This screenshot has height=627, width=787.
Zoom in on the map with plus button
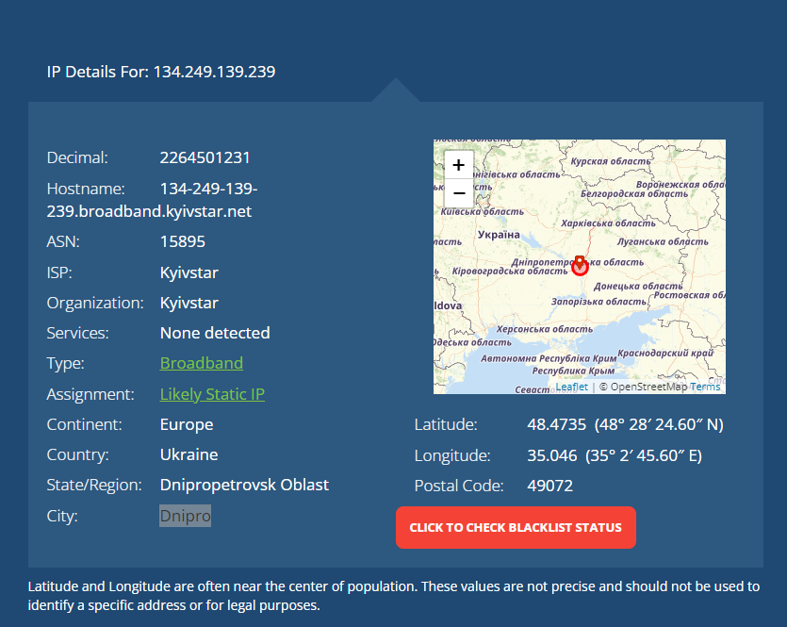[458, 165]
